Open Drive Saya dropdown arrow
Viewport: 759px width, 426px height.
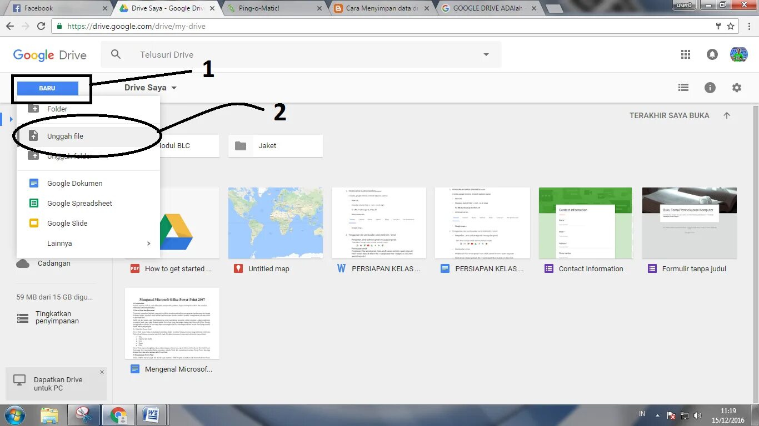tap(174, 88)
